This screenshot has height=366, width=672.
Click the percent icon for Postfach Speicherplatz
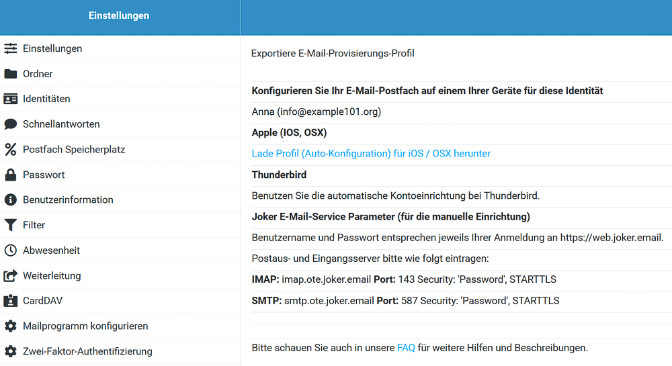click(x=10, y=149)
